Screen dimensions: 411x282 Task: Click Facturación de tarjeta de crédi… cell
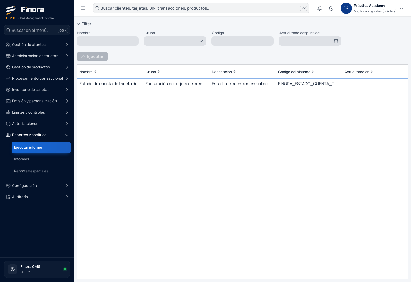point(176,84)
